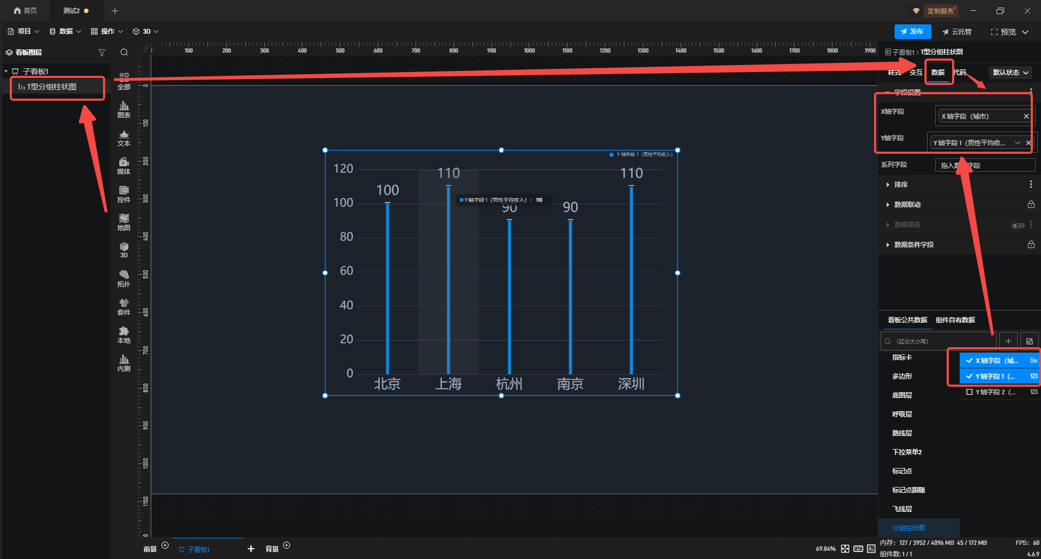Open the 默认状态 state dropdown

tap(1010, 73)
